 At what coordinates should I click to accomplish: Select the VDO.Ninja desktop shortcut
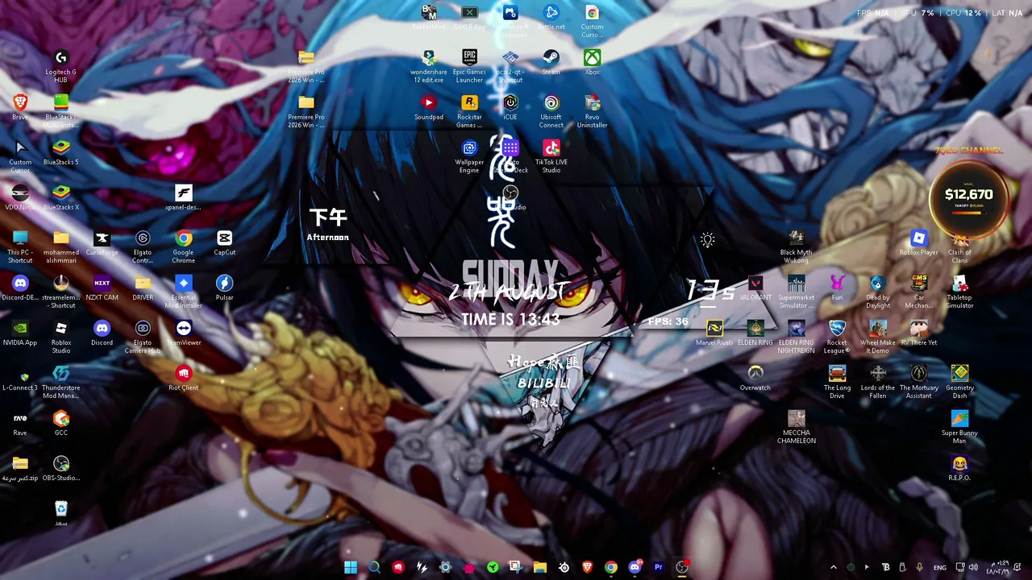(x=20, y=197)
